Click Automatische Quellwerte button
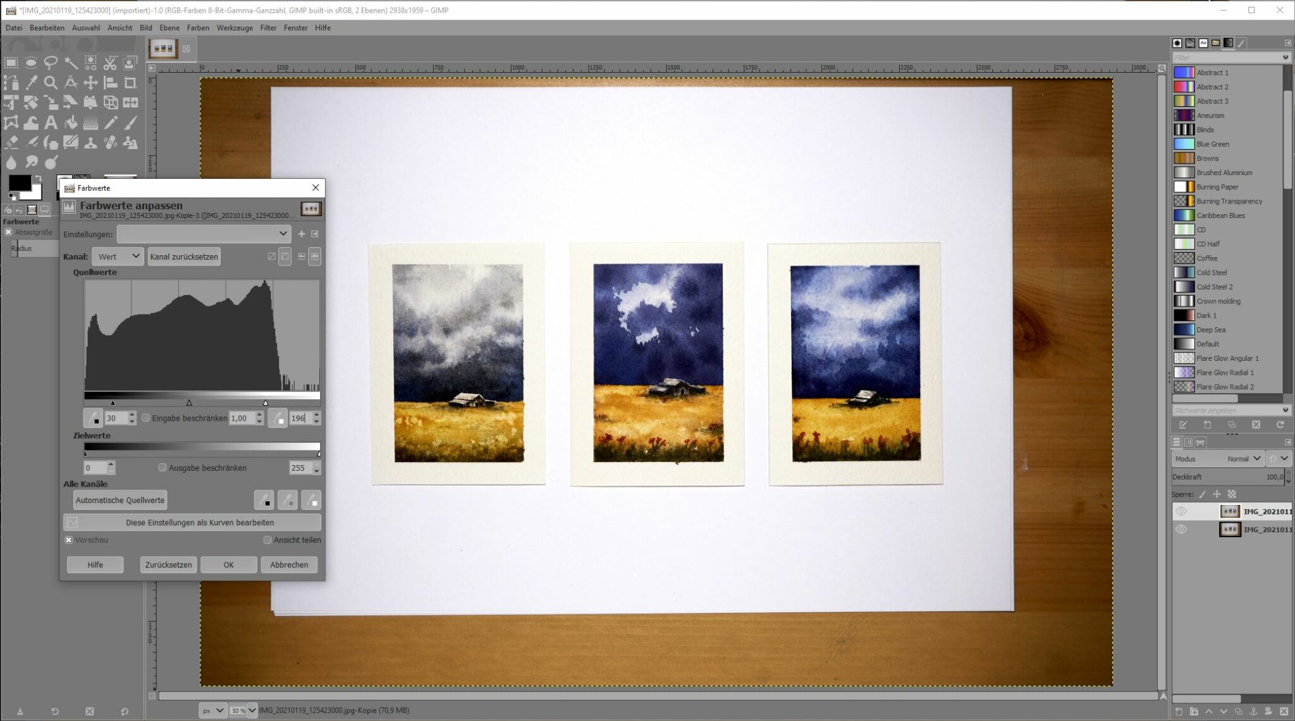This screenshot has width=1295, height=721. (120, 500)
